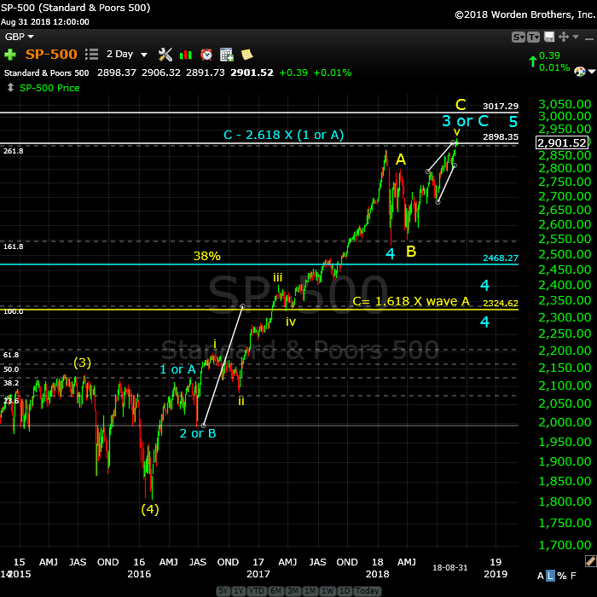Viewport: 597px width, 597px height.
Task: Open the color palette icon
Action: 579,72
